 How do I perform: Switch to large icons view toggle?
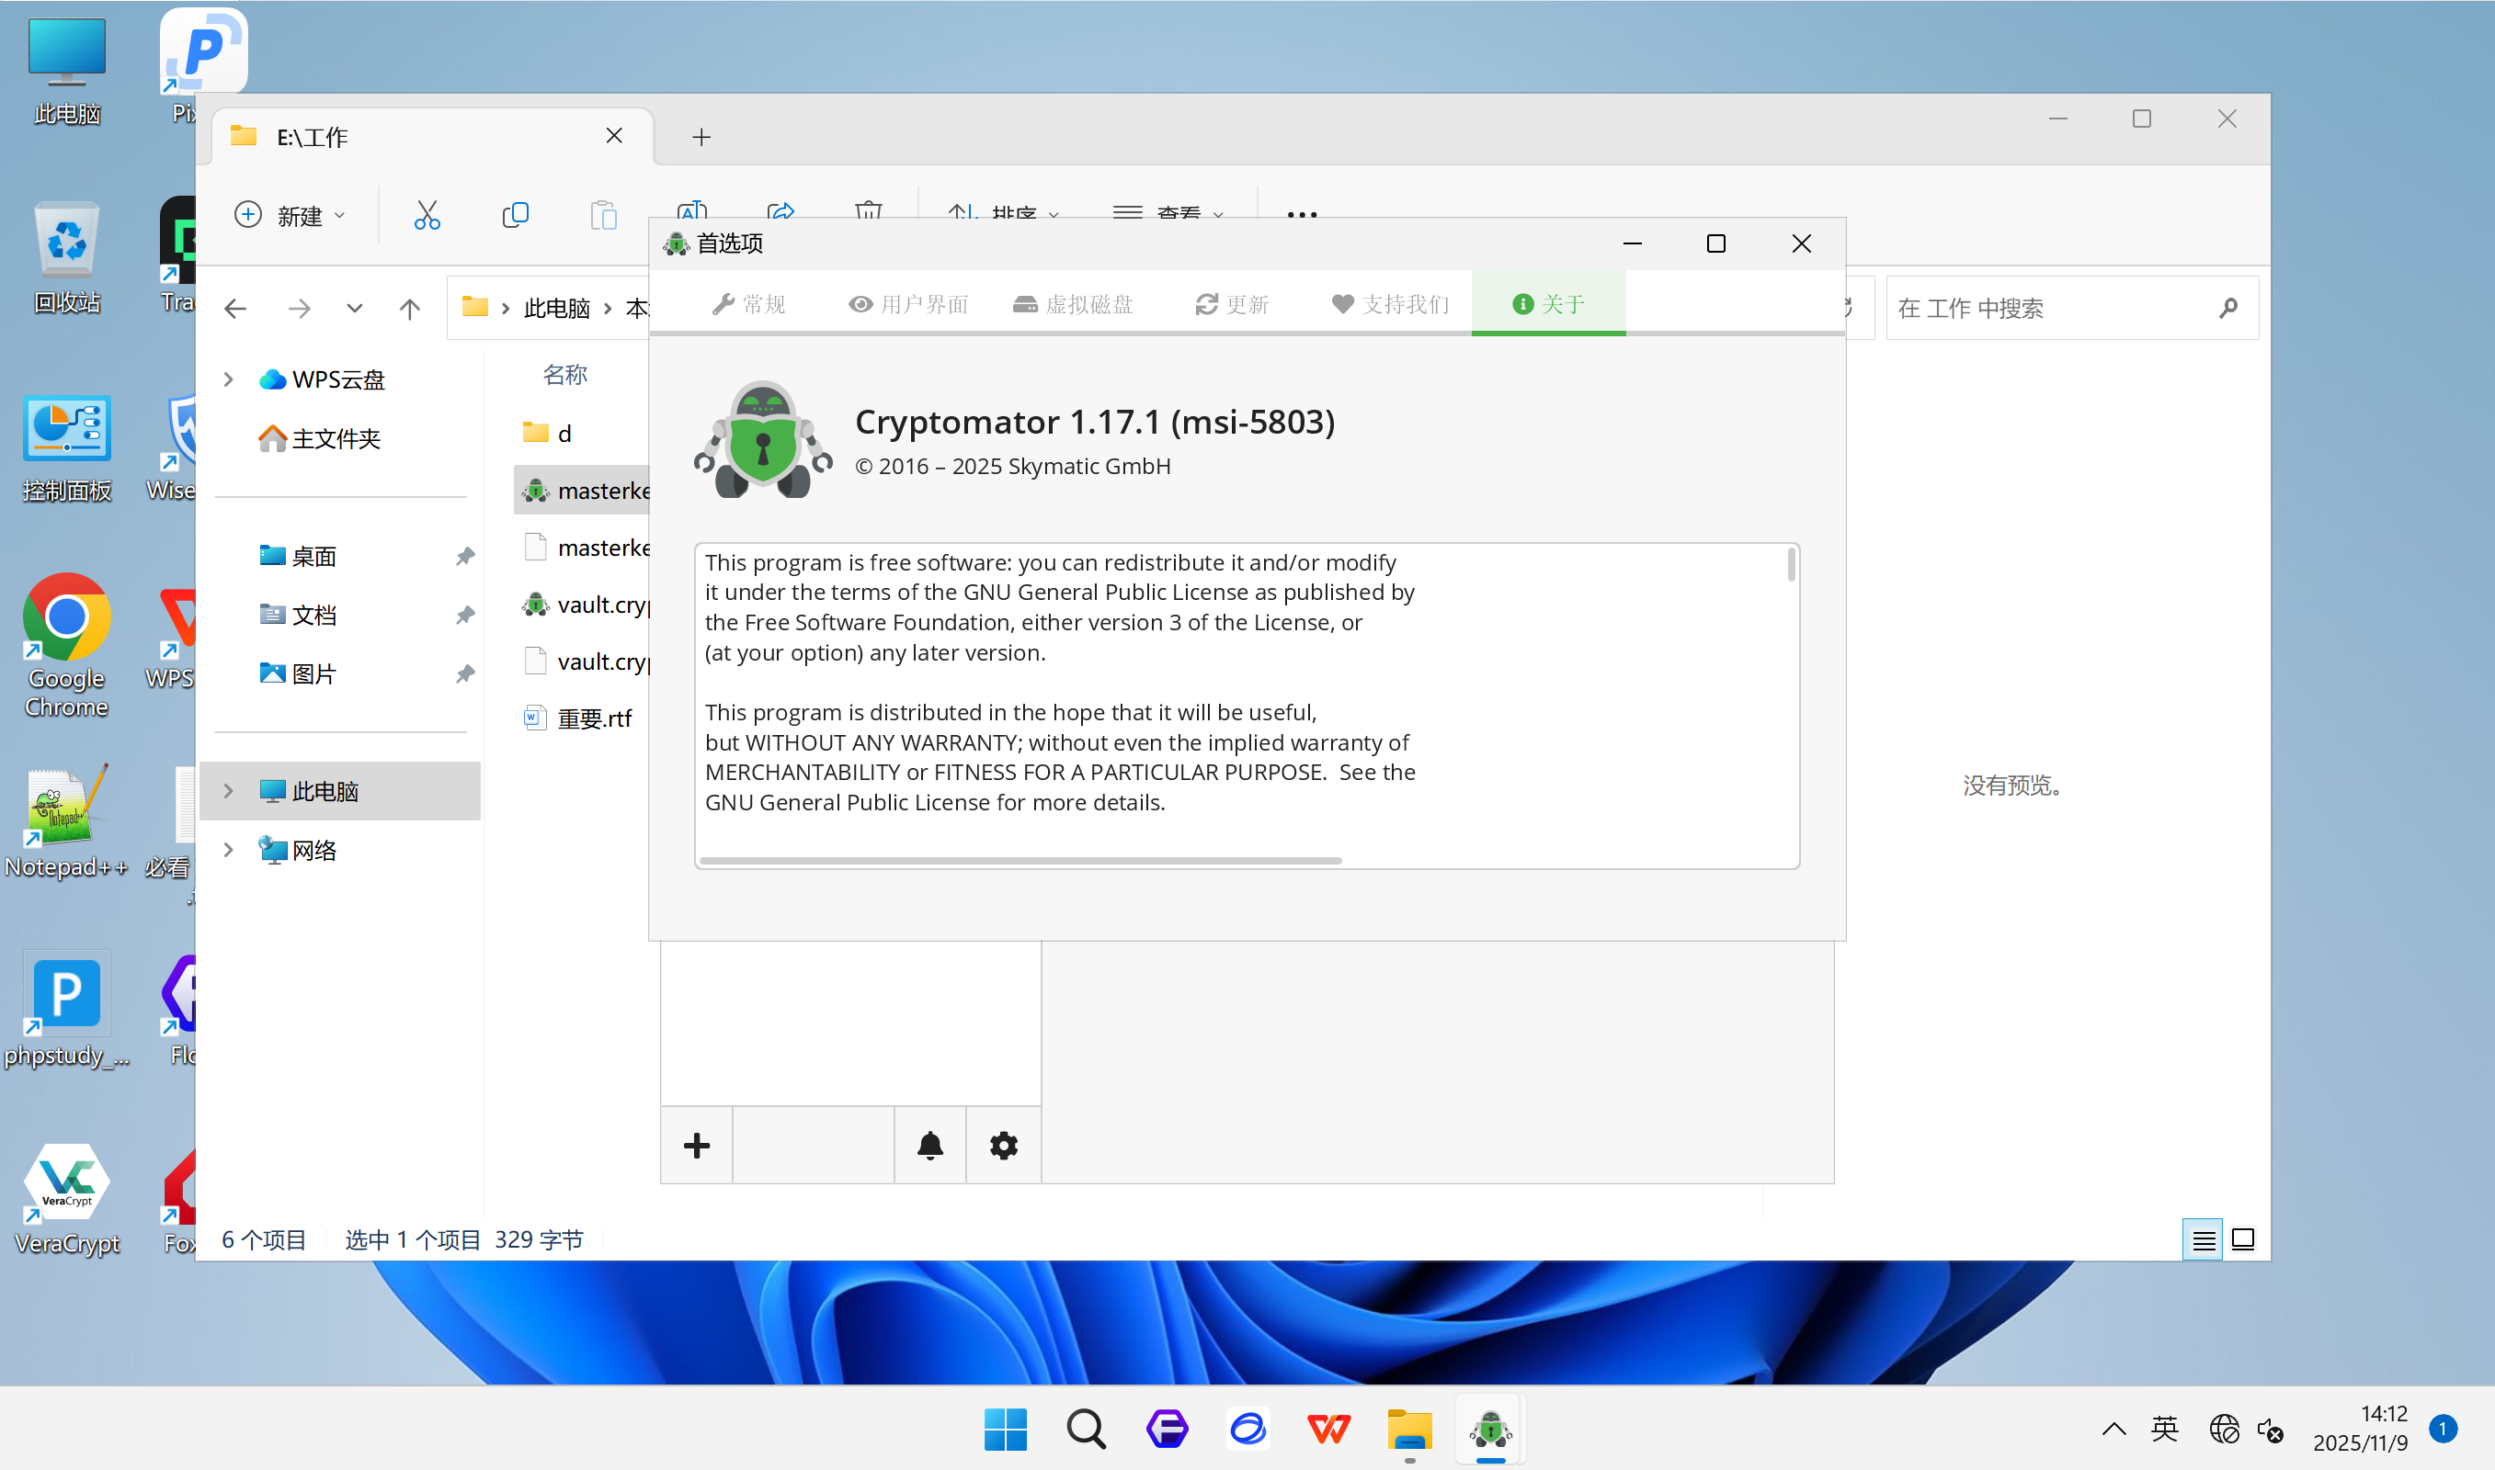click(x=2242, y=1239)
